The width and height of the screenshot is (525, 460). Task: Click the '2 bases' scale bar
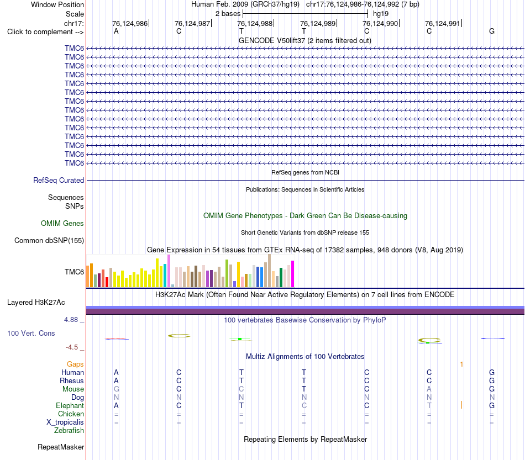305,14
